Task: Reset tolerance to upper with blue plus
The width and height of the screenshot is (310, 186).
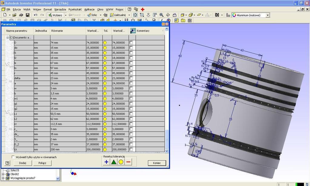Action: pos(106,162)
